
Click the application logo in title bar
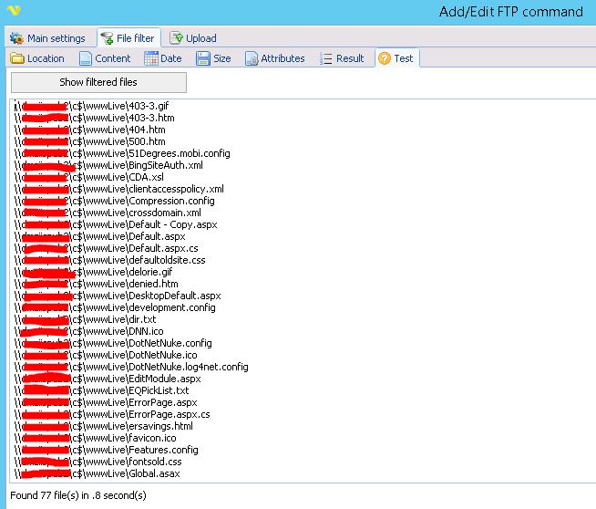click(x=13, y=12)
